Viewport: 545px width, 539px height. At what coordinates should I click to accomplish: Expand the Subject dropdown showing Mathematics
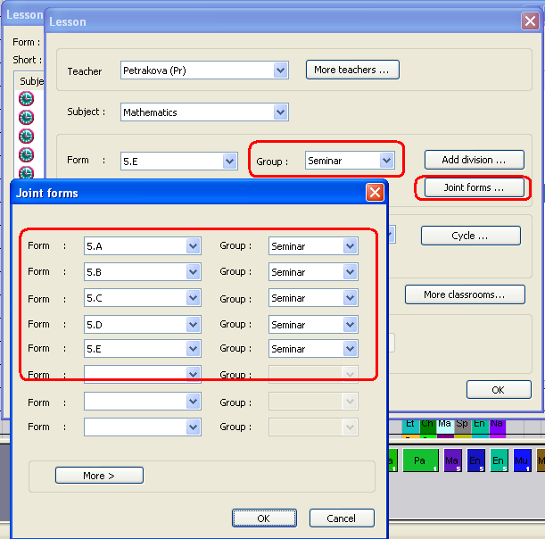tap(281, 112)
